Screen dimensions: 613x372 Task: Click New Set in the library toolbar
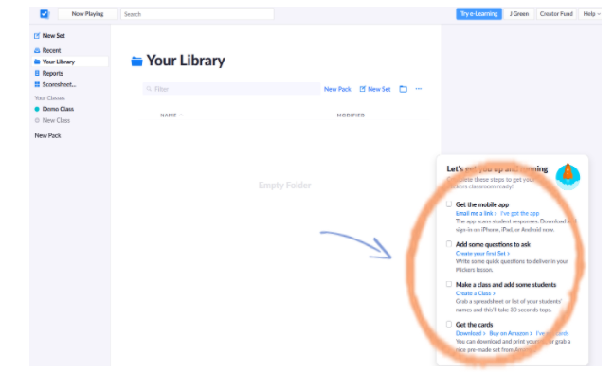[x=379, y=89]
